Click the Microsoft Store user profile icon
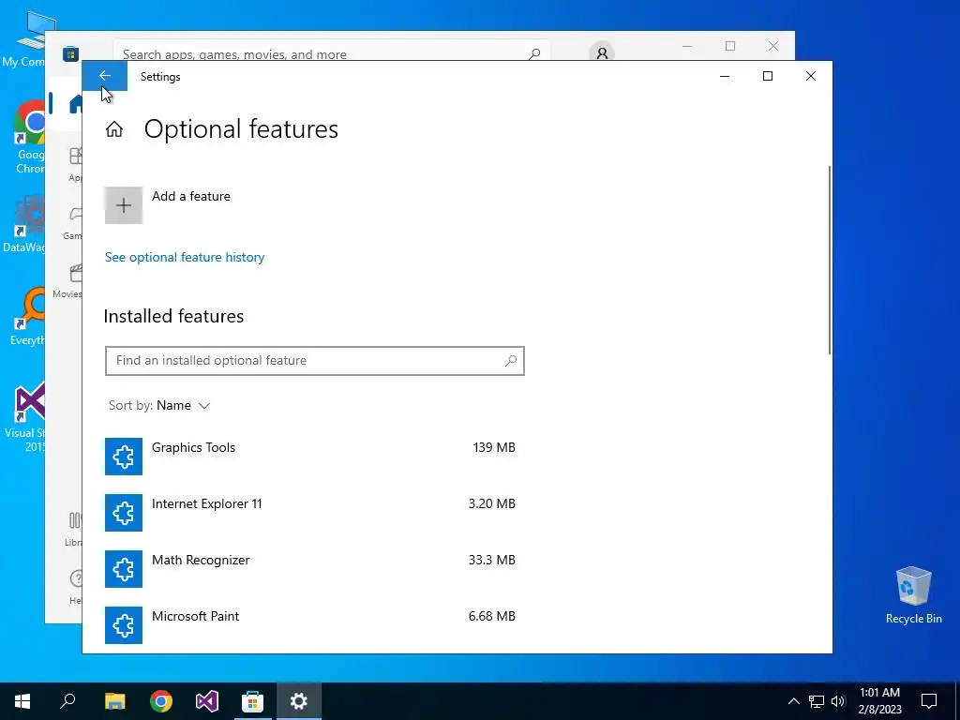The height and width of the screenshot is (720, 960). (x=602, y=53)
